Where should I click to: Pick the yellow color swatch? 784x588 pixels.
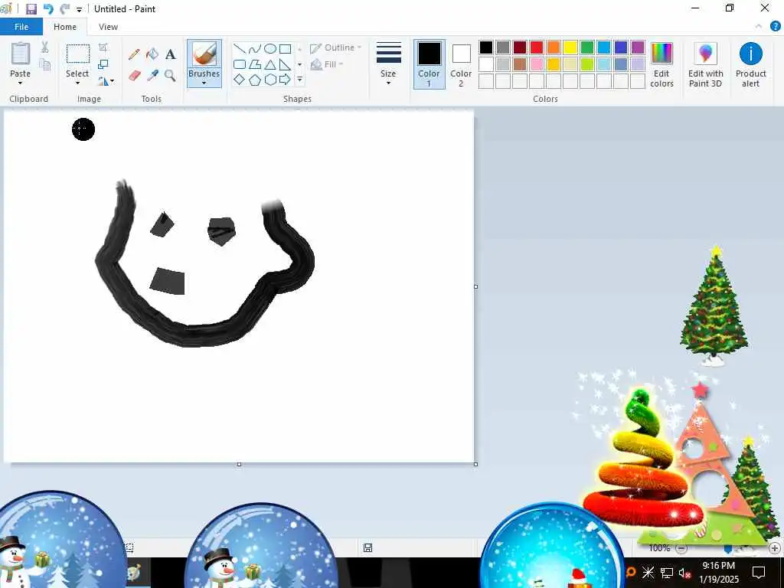pyautogui.click(x=570, y=47)
